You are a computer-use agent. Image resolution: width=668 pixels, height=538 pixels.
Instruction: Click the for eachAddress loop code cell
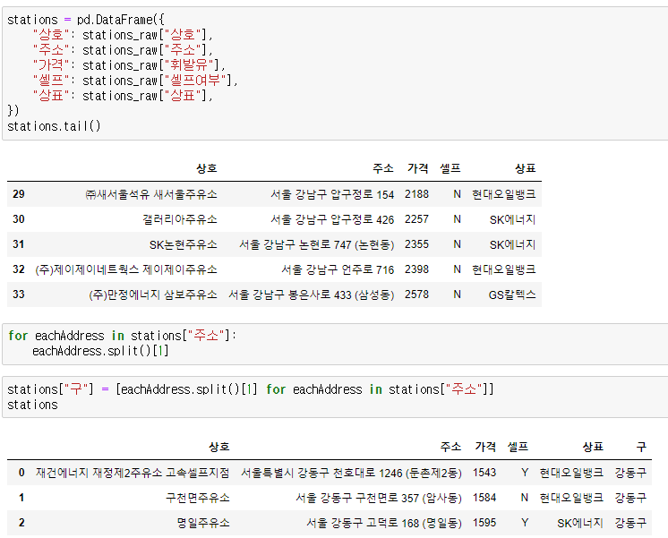pos(335,344)
